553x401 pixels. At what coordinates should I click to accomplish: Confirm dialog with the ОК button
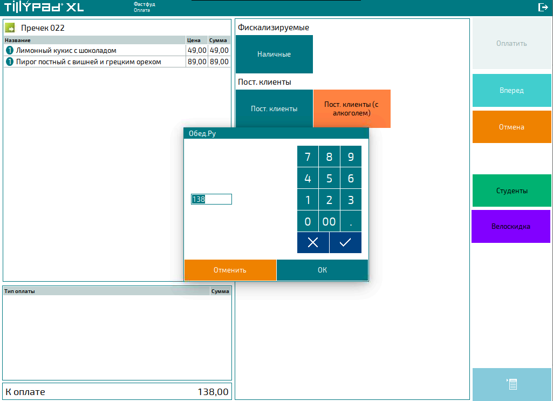[322, 270]
